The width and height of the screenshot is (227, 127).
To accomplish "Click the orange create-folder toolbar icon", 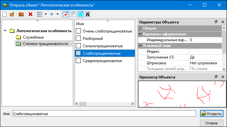I will tap(12, 14).
